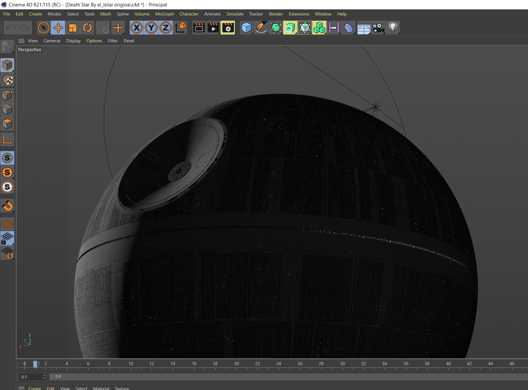The height and width of the screenshot is (390, 528).
Task: Activate the Rotate tool
Action: click(87, 28)
